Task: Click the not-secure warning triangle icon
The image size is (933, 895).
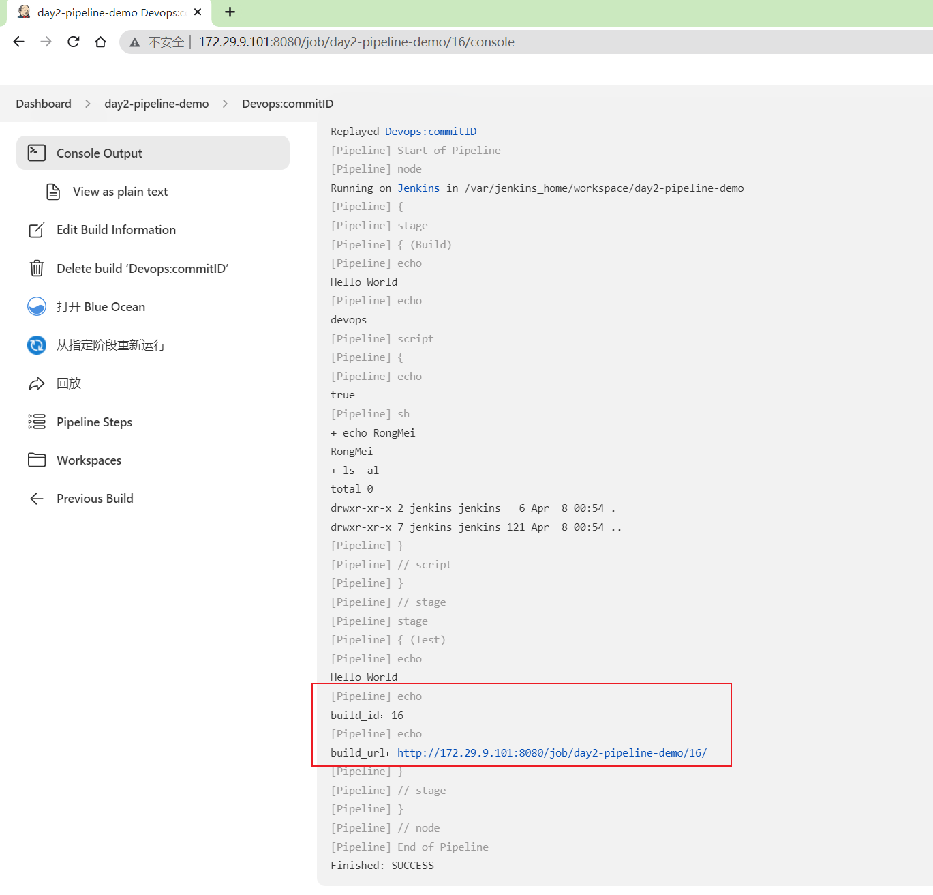Action: tap(135, 42)
